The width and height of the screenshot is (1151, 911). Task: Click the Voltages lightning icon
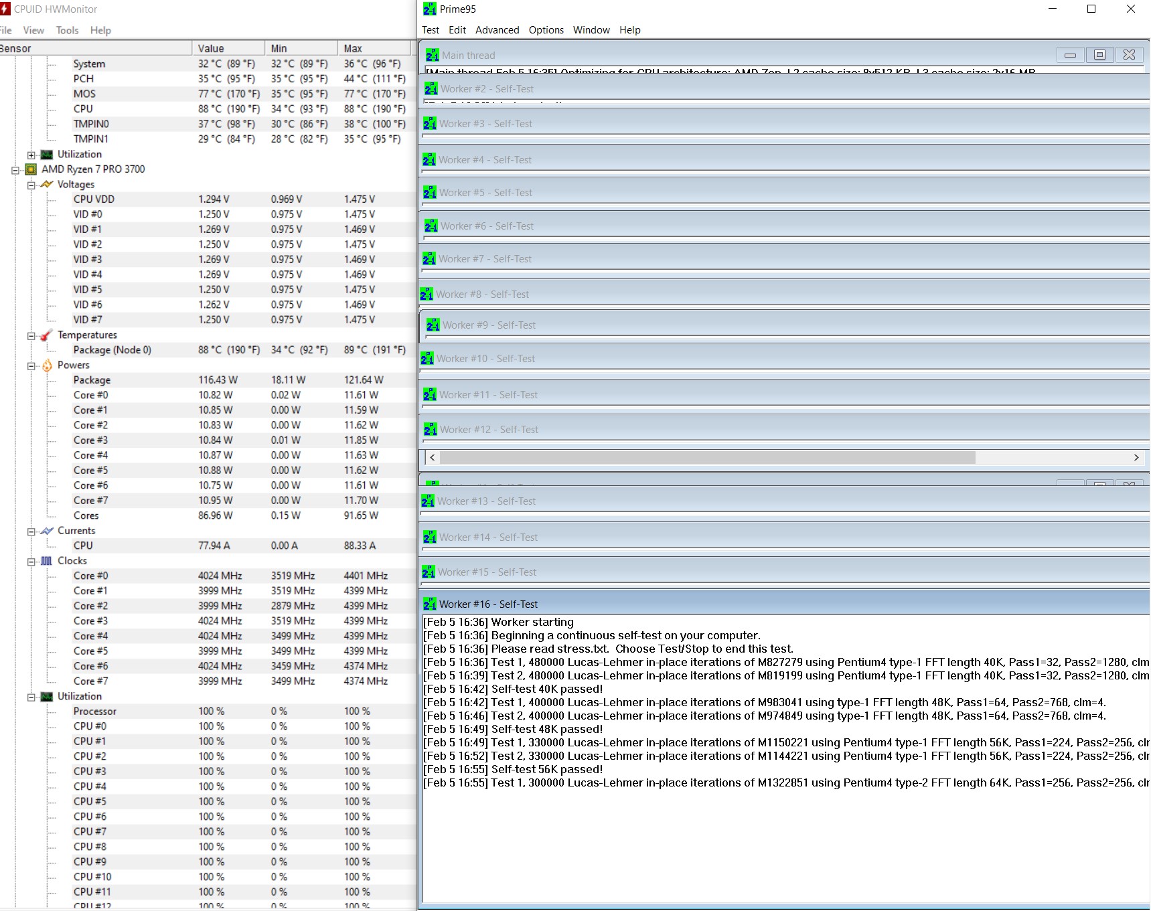[47, 184]
